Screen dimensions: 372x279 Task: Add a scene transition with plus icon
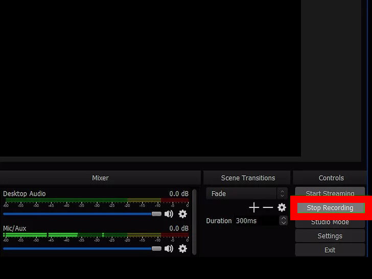pyautogui.click(x=254, y=207)
